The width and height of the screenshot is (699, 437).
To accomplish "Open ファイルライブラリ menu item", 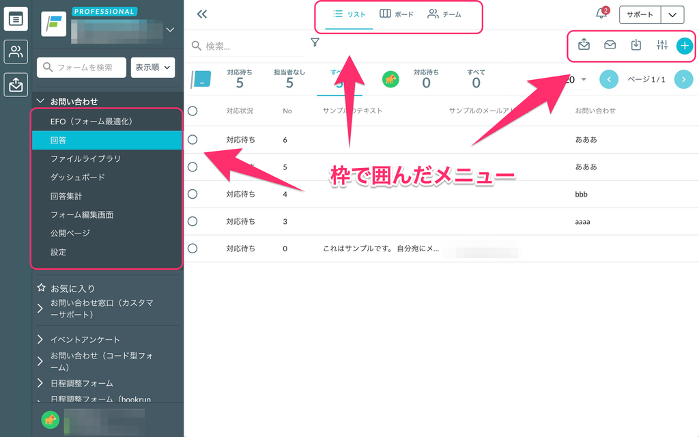I will 107,158.
